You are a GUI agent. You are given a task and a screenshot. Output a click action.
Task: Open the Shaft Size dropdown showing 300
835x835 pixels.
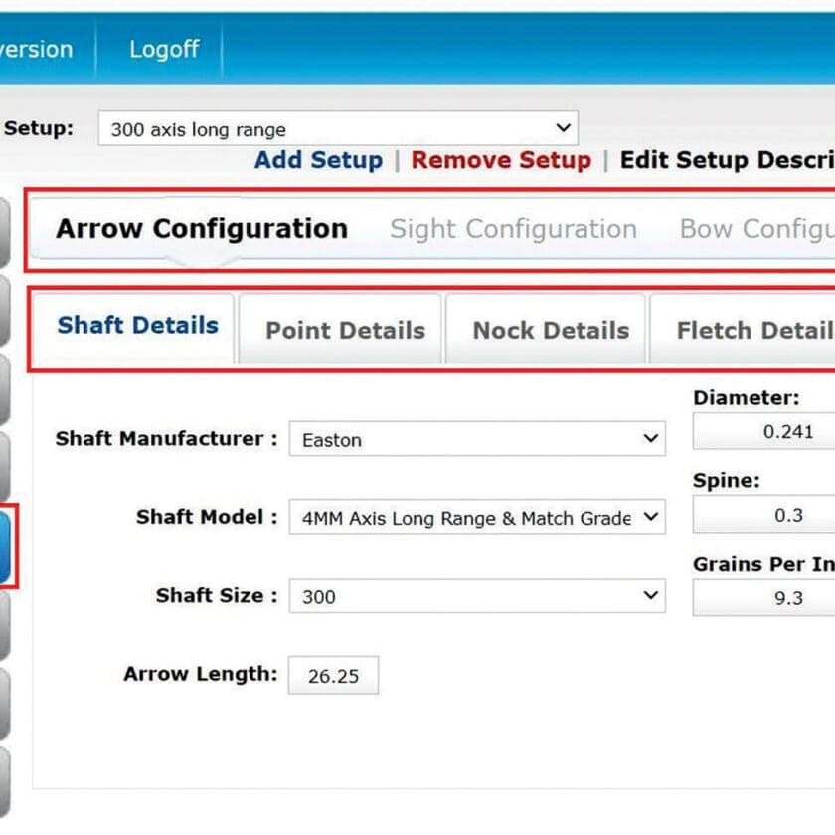click(478, 595)
